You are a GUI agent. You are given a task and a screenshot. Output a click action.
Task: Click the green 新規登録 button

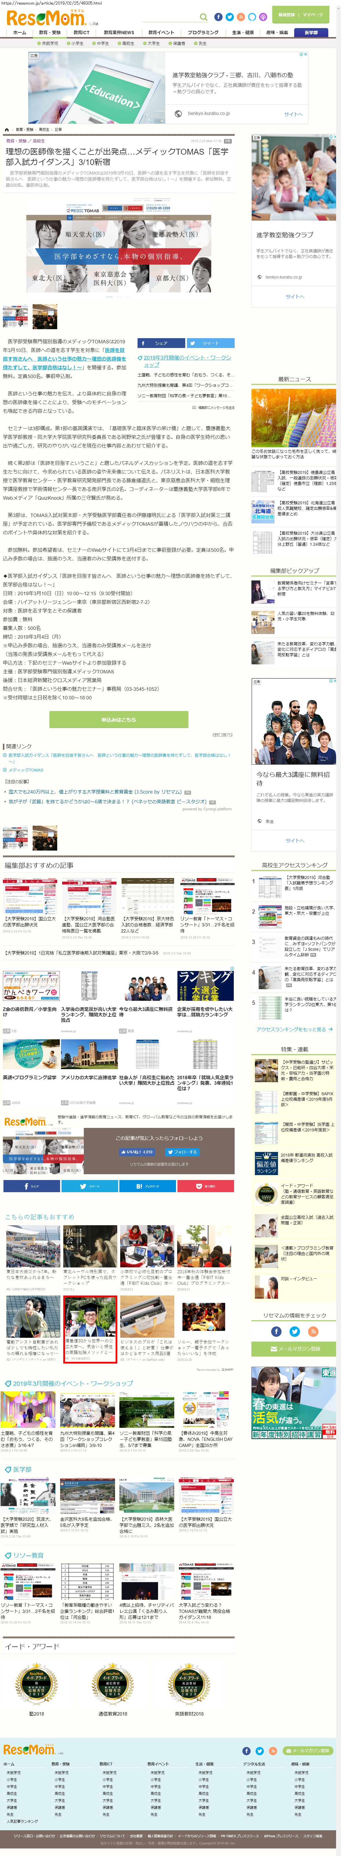(286, 14)
